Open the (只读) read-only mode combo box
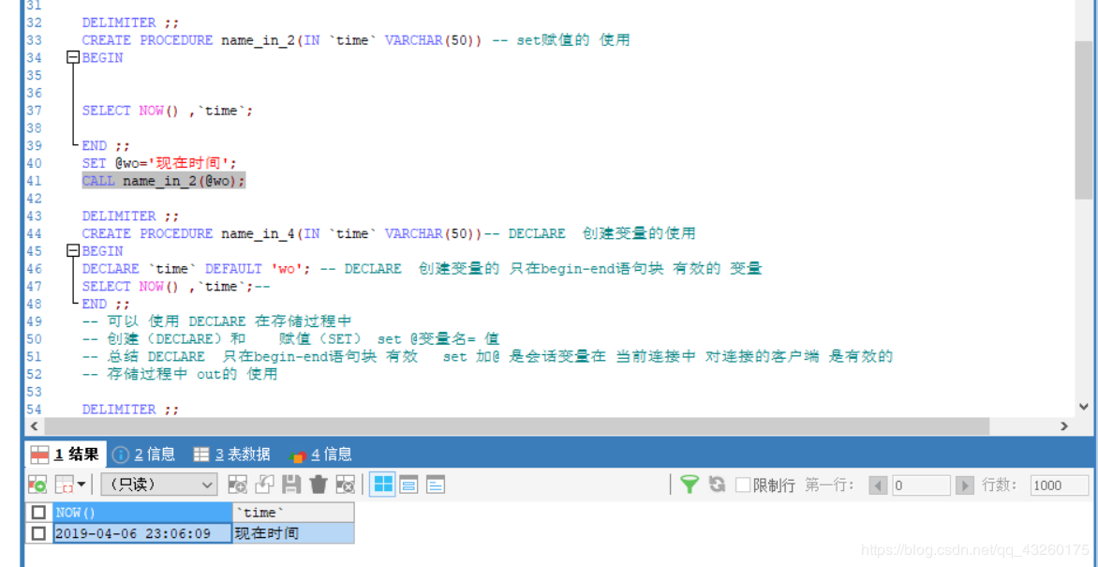The height and width of the screenshot is (567, 1098). click(x=159, y=485)
